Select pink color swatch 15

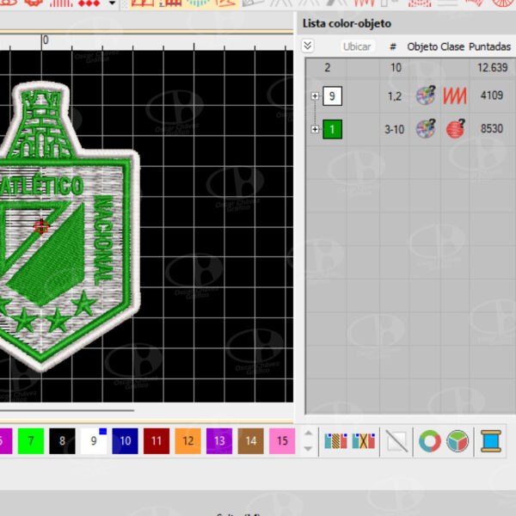282,441
